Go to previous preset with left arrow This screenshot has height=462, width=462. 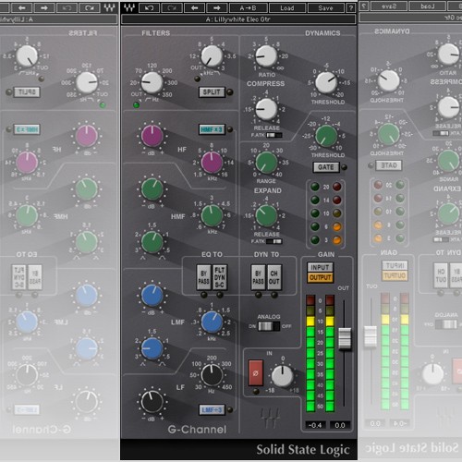(x=194, y=7)
